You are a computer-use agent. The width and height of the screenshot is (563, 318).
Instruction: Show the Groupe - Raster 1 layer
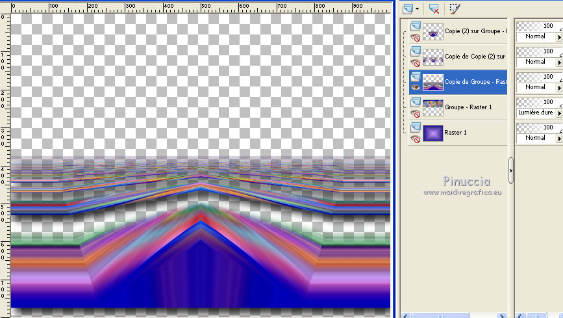pos(416,114)
